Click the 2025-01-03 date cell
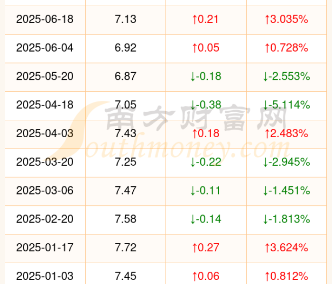Image resolution: width=332 pixels, height=284 pixels. pos(45,275)
